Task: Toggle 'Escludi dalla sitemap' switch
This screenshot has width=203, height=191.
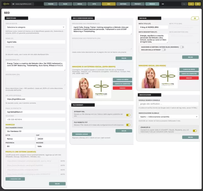Action: [x=164, y=50]
